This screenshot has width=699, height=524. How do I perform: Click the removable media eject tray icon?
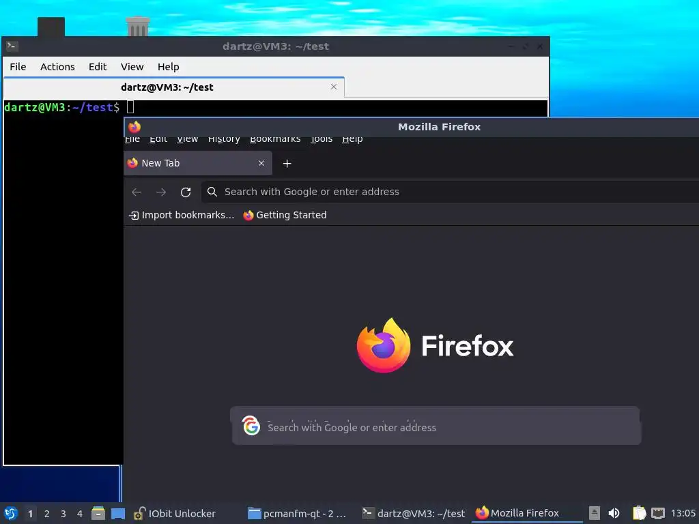(x=594, y=513)
